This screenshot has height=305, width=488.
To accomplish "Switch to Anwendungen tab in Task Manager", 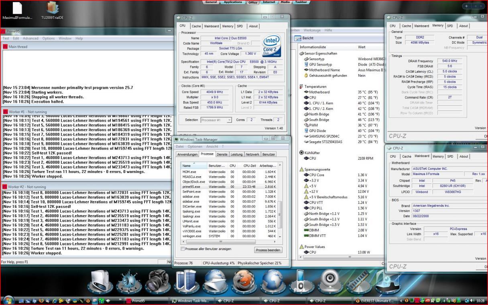I will click(x=187, y=154).
